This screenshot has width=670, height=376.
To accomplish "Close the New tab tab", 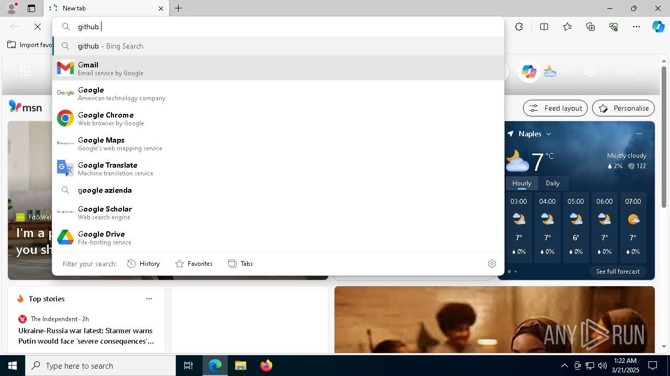I will (x=161, y=8).
